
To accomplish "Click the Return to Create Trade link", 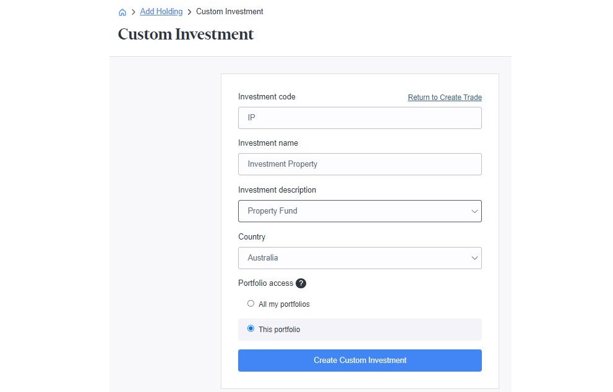I will (x=445, y=97).
